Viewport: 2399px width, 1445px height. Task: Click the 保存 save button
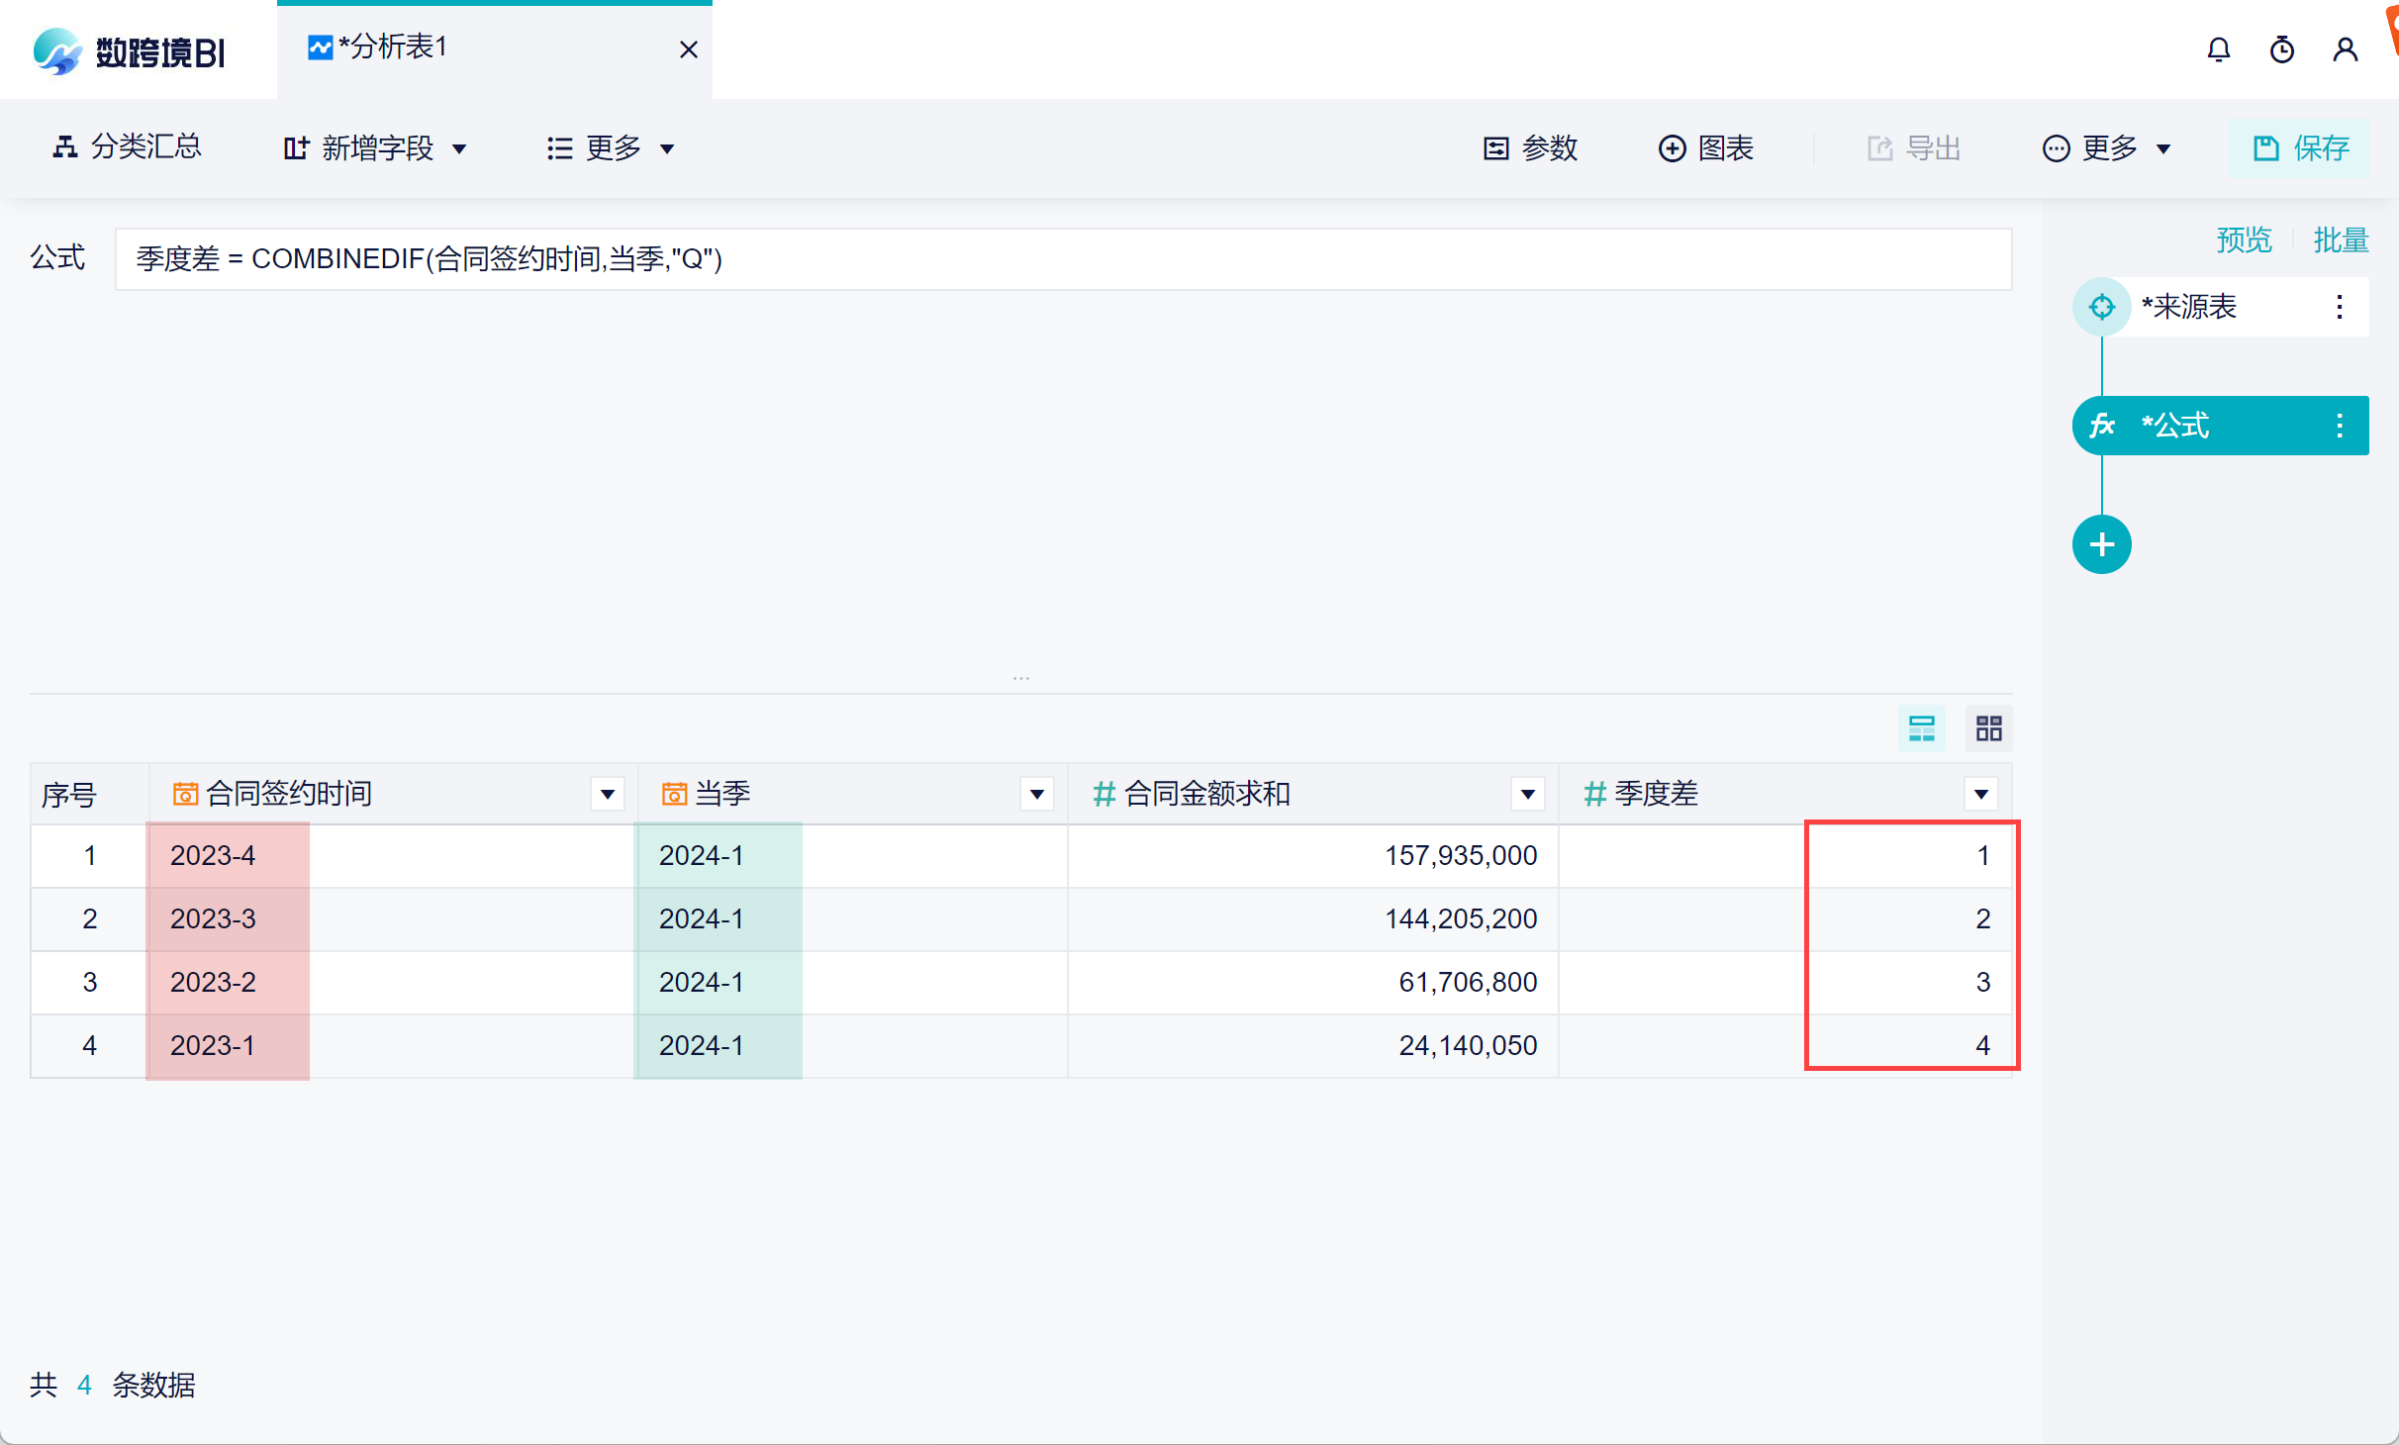tap(2300, 148)
